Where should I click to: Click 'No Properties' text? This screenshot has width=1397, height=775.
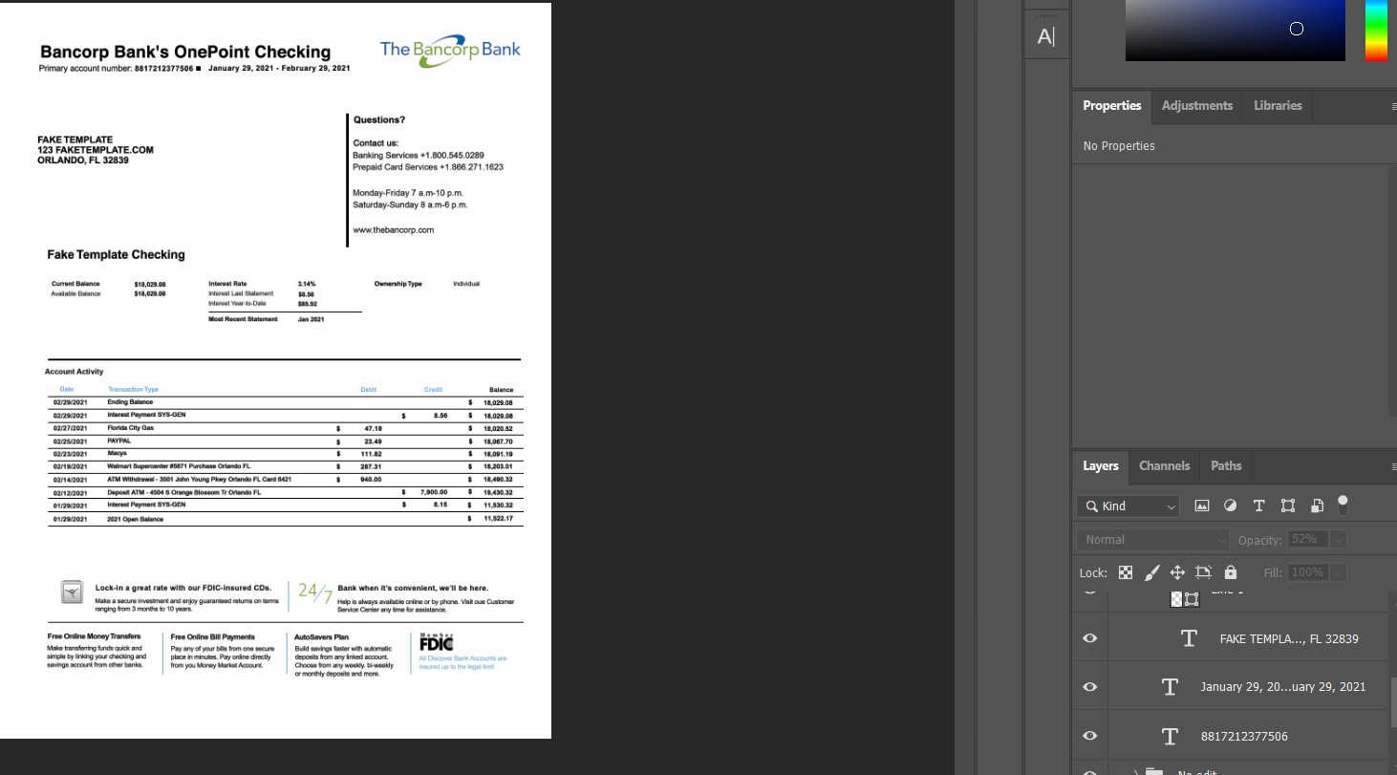coord(1119,146)
